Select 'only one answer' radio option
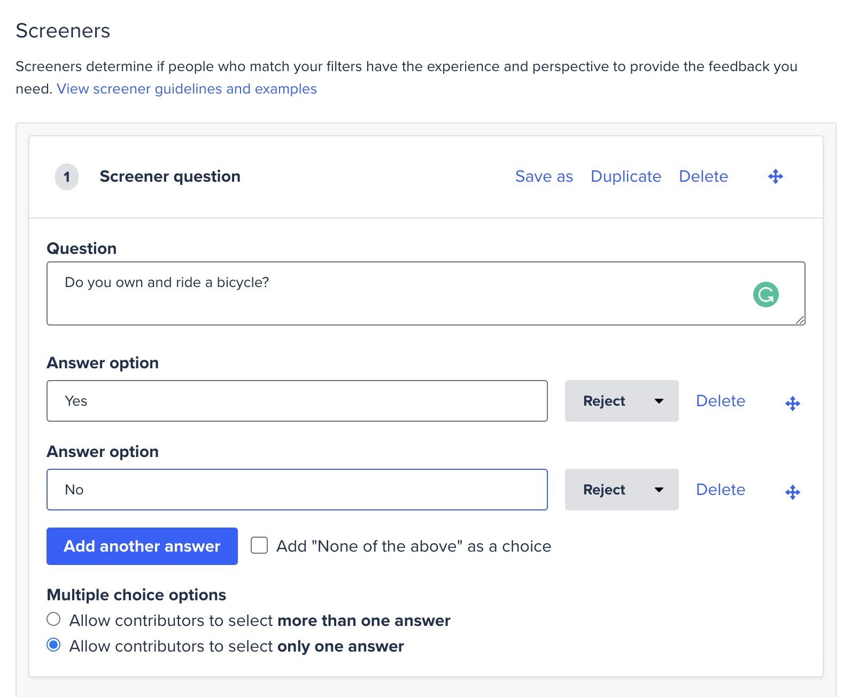Image resolution: width=851 pixels, height=697 pixels. 53,645
